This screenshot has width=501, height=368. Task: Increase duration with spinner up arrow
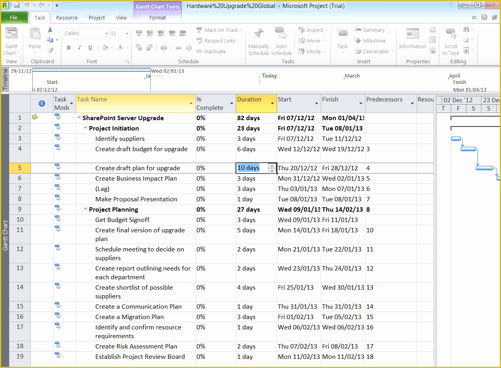tap(272, 166)
